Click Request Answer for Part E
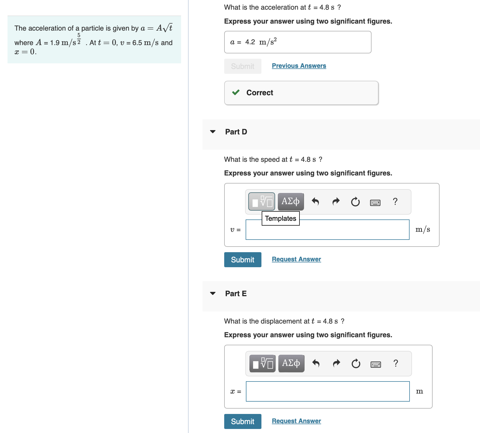The width and height of the screenshot is (480, 433). 296,421
